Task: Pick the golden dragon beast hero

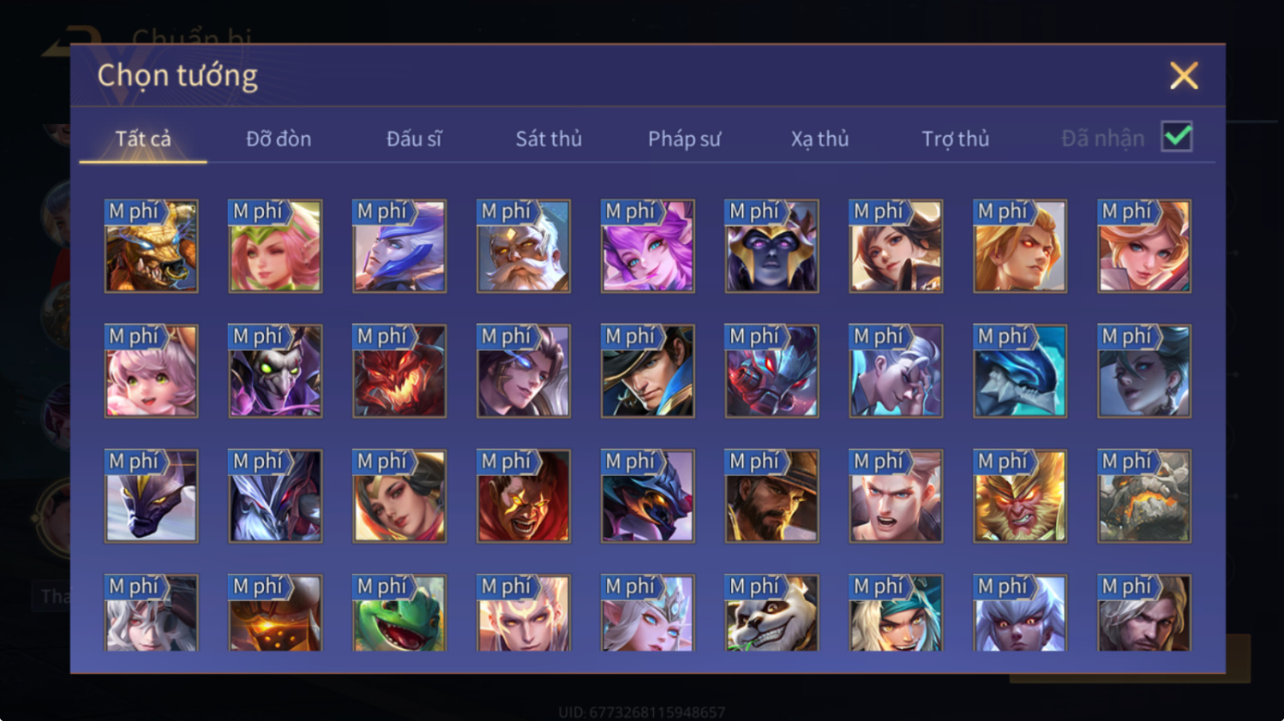Action: 151,247
